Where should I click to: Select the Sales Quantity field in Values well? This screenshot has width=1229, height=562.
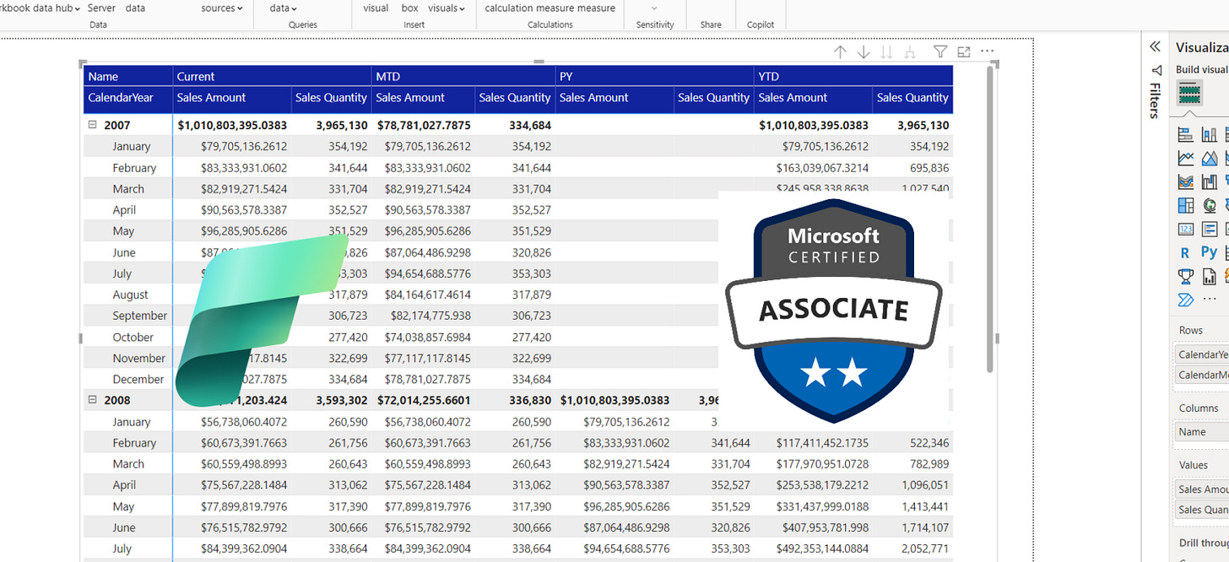[x=1202, y=510]
